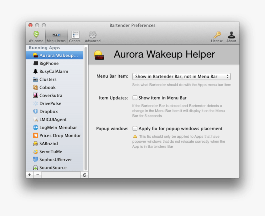This screenshot has height=216, width=265.
Task: Click the warning triangle icon
Action: [135, 137]
